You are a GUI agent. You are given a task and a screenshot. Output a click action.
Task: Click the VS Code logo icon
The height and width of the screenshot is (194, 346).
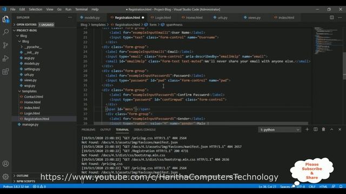(x=4, y=9)
